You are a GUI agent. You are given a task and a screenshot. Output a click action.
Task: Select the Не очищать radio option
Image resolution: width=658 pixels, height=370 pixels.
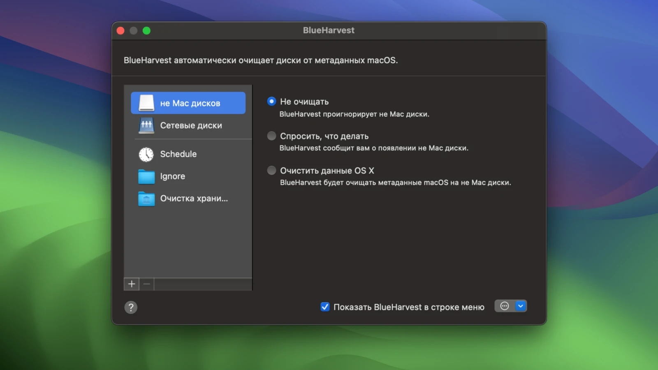[271, 101]
